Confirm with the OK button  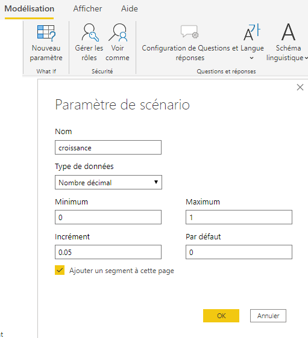(221, 316)
